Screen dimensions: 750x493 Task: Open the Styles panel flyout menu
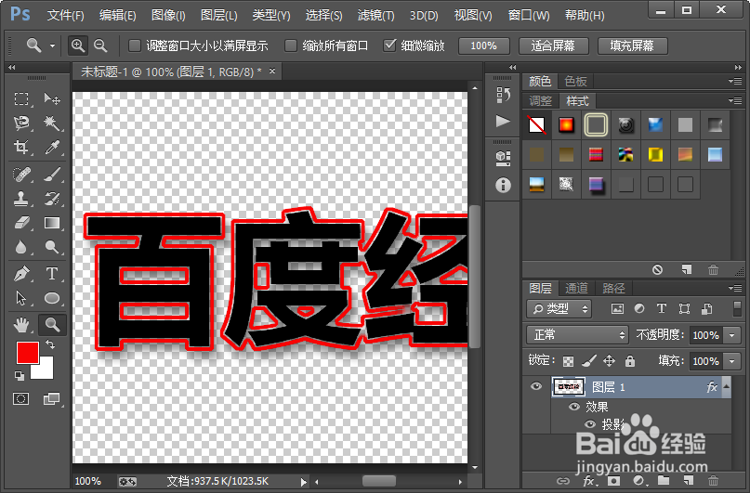click(x=735, y=100)
